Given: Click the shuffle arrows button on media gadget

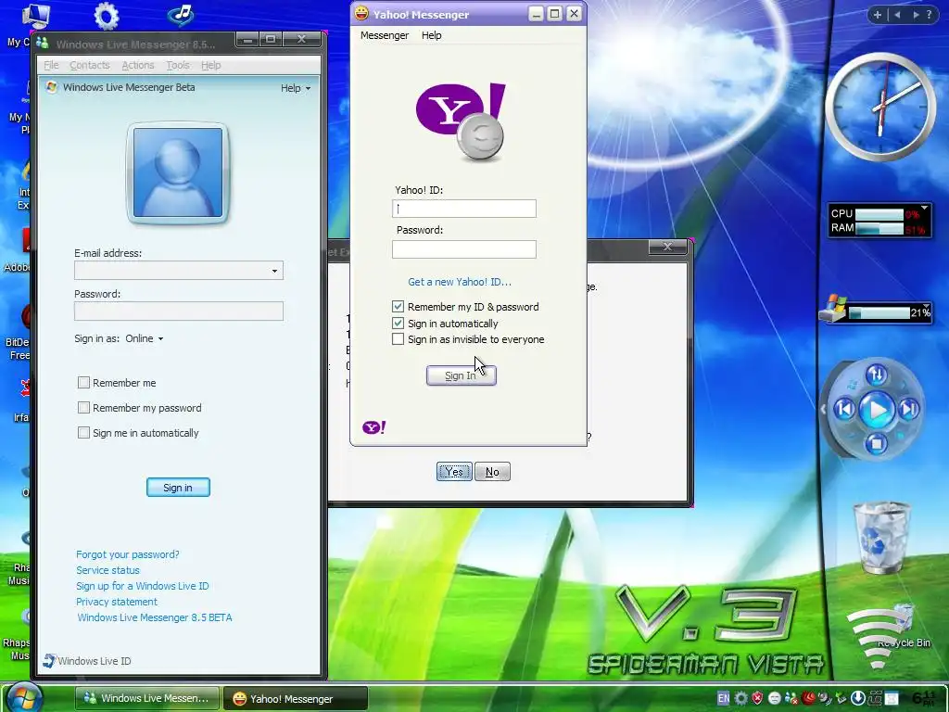Looking at the screenshot, I should tap(877, 375).
